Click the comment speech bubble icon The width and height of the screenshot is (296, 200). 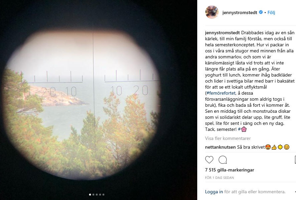point(223,160)
